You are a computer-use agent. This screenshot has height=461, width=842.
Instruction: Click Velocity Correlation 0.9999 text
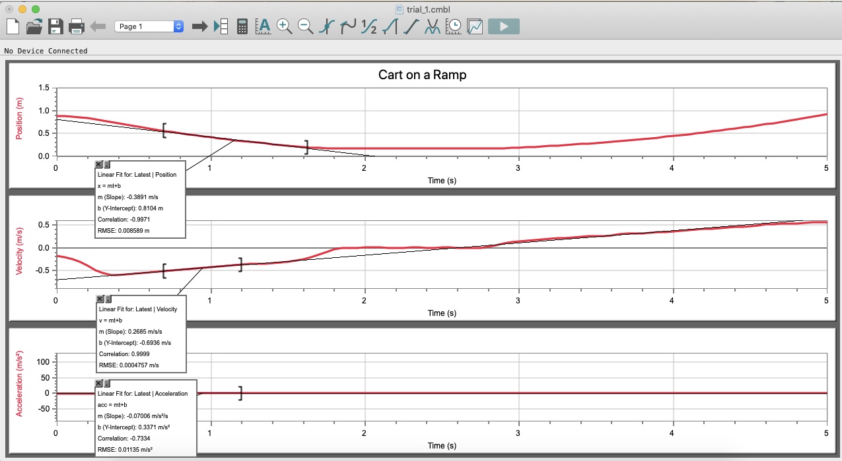(x=123, y=354)
